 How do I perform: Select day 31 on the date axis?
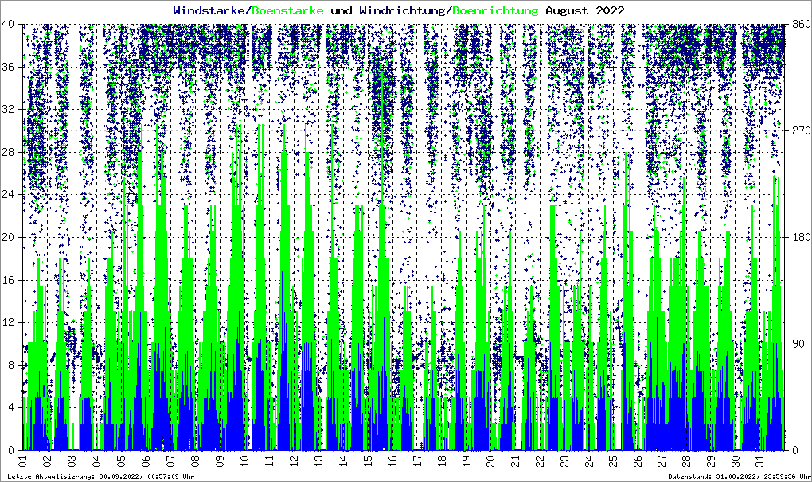coord(760,461)
